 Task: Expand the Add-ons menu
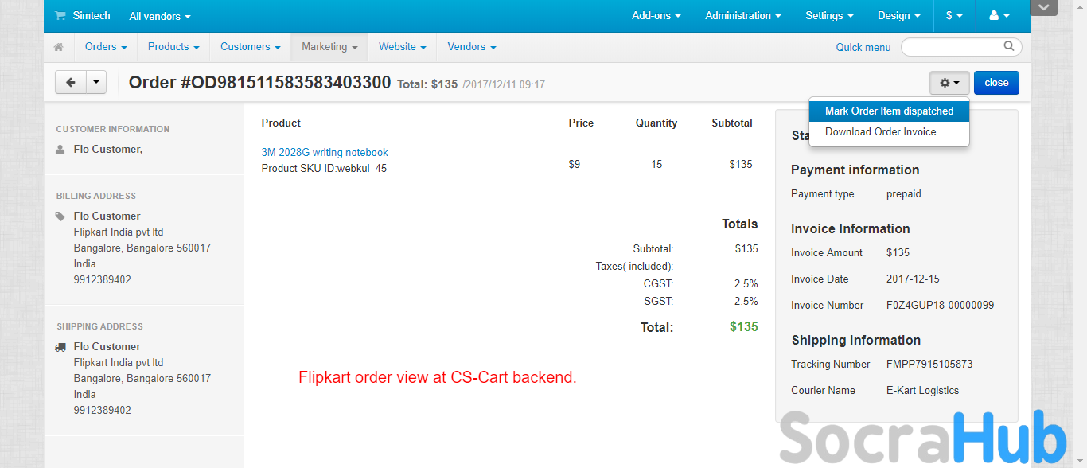coord(656,16)
